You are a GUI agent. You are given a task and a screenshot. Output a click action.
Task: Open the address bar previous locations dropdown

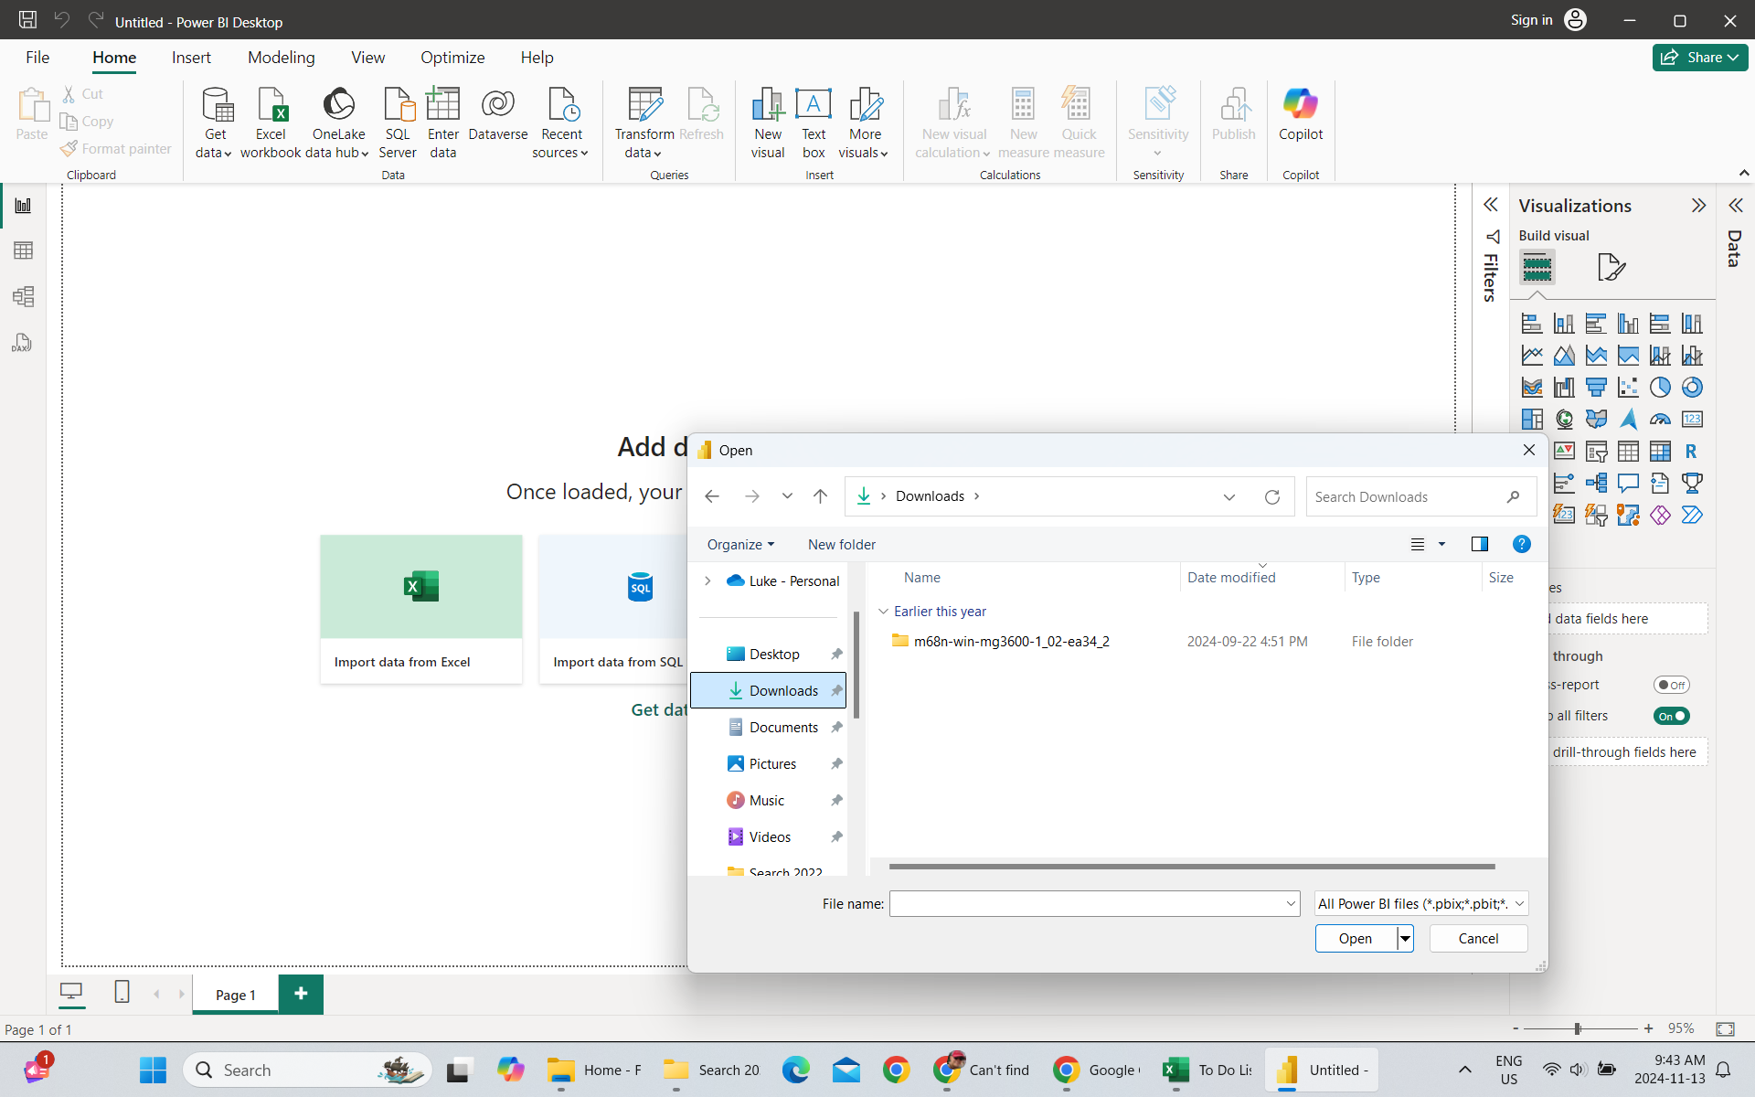1229,496
